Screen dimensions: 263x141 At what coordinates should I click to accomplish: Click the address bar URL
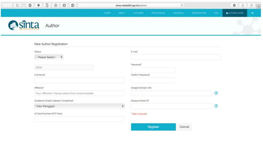coord(131,5)
